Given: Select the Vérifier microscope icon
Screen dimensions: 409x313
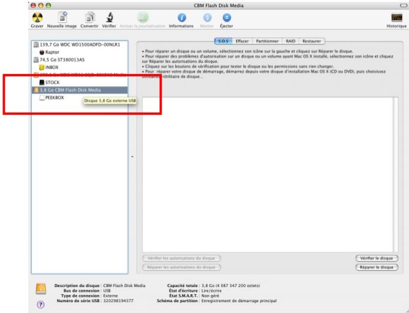Looking at the screenshot, I should 109,17.
